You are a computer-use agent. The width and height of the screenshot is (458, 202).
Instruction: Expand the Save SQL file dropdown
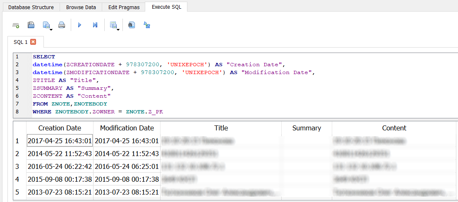(51, 30)
